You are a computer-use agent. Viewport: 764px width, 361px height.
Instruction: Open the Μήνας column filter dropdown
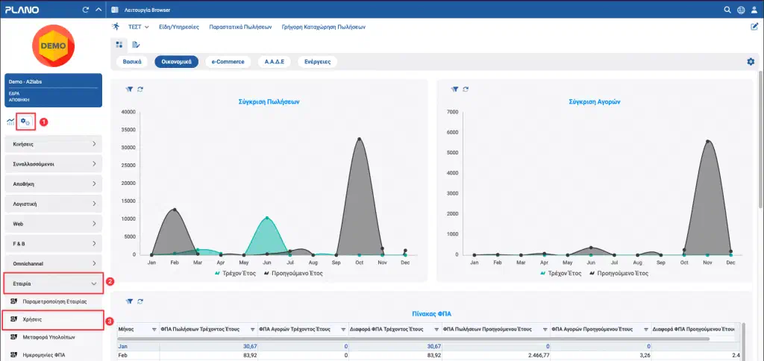pyautogui.click(x=154, y=330)
